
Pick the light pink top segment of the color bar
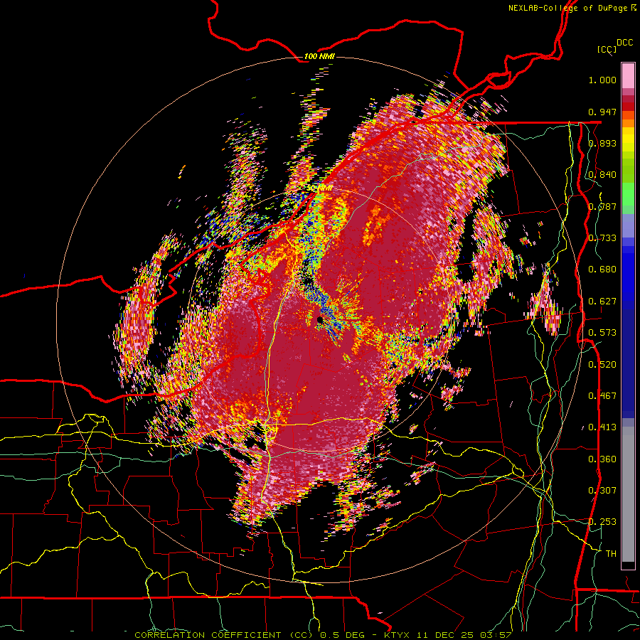coord(628,75)
